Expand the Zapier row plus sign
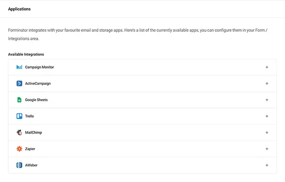Screen dimensions: 285x182 click(x=267, y=149)
